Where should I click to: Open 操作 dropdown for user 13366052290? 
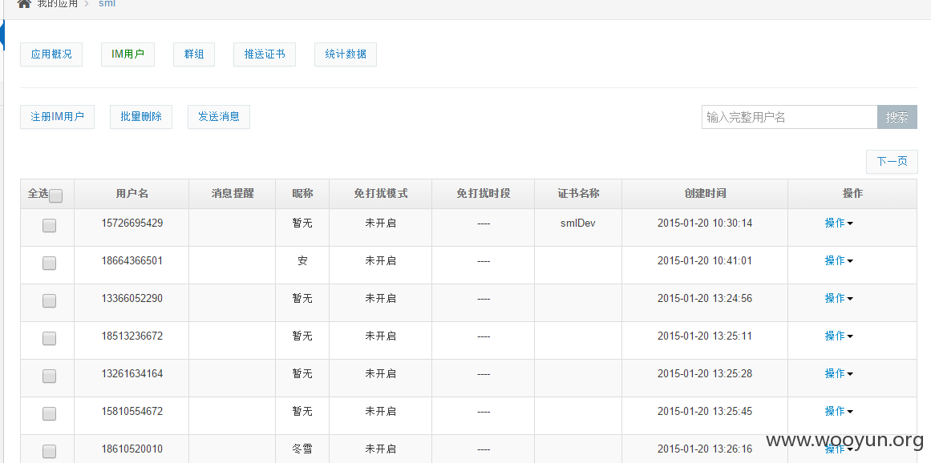839,298
